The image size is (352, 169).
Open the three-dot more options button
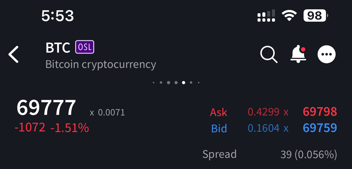327,54
